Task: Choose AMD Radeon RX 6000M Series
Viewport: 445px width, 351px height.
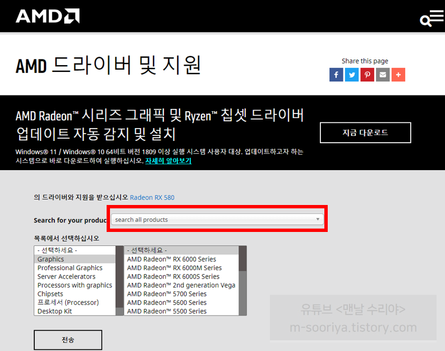Action: [x=182, y=268]
